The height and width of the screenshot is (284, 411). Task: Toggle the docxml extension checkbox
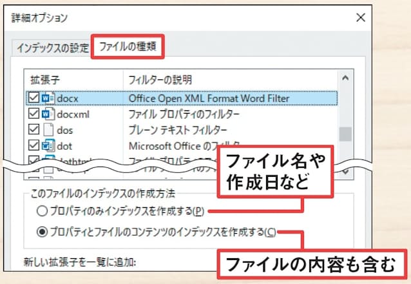click(x=33, y=114)
